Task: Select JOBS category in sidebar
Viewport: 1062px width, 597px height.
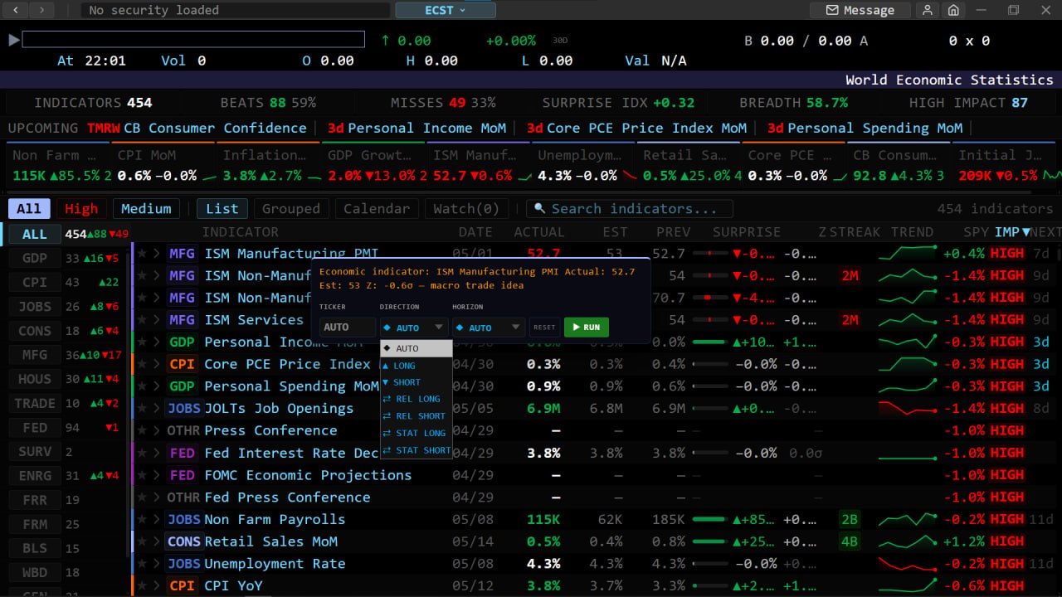Action: (35, 307)
